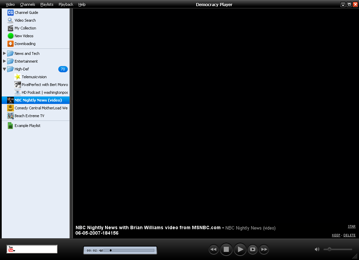
Task: Click the High-Def 70 unwatched badge
Action: click(63, 69)
